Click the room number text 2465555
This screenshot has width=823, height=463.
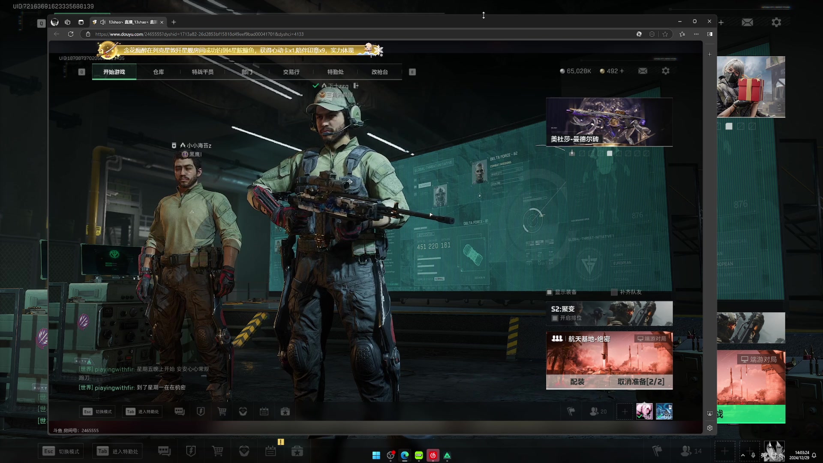[90, 430]
